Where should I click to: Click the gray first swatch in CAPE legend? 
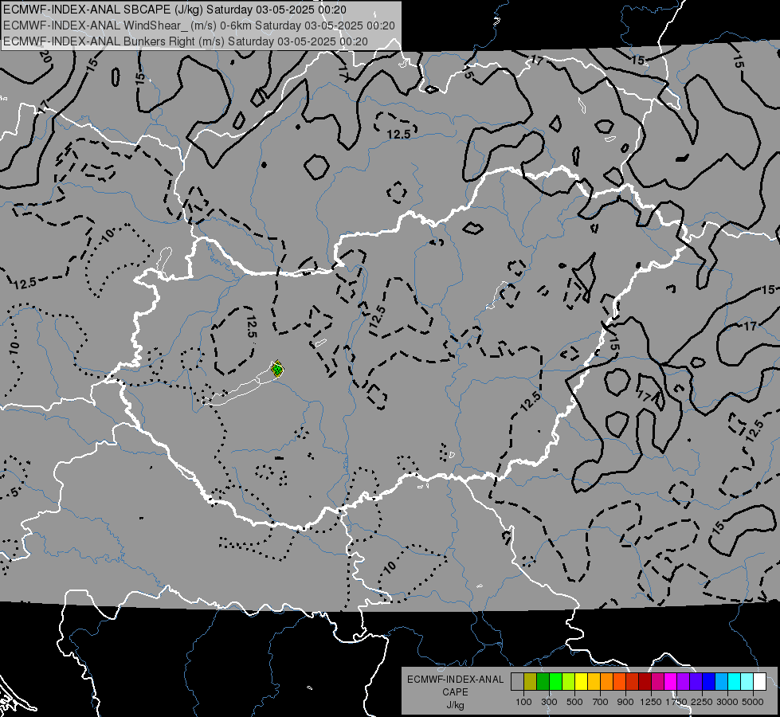517,682
